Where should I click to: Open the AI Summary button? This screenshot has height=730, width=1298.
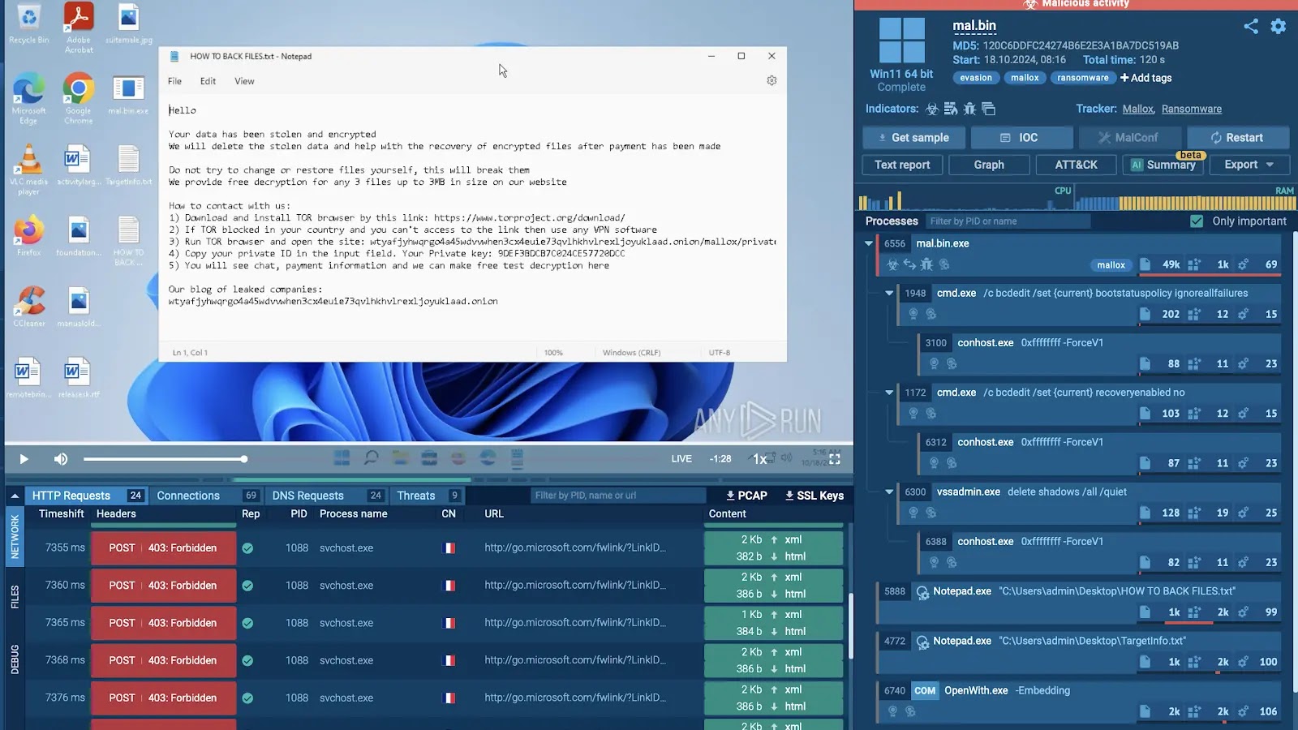(1163, 165)
